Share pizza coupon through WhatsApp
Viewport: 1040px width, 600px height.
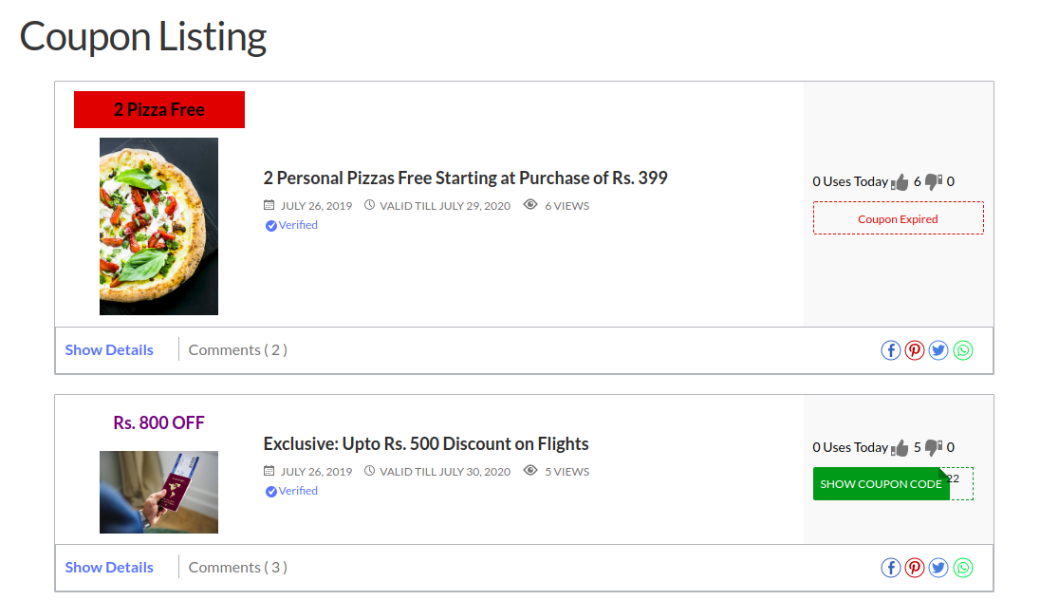[963, 350]
